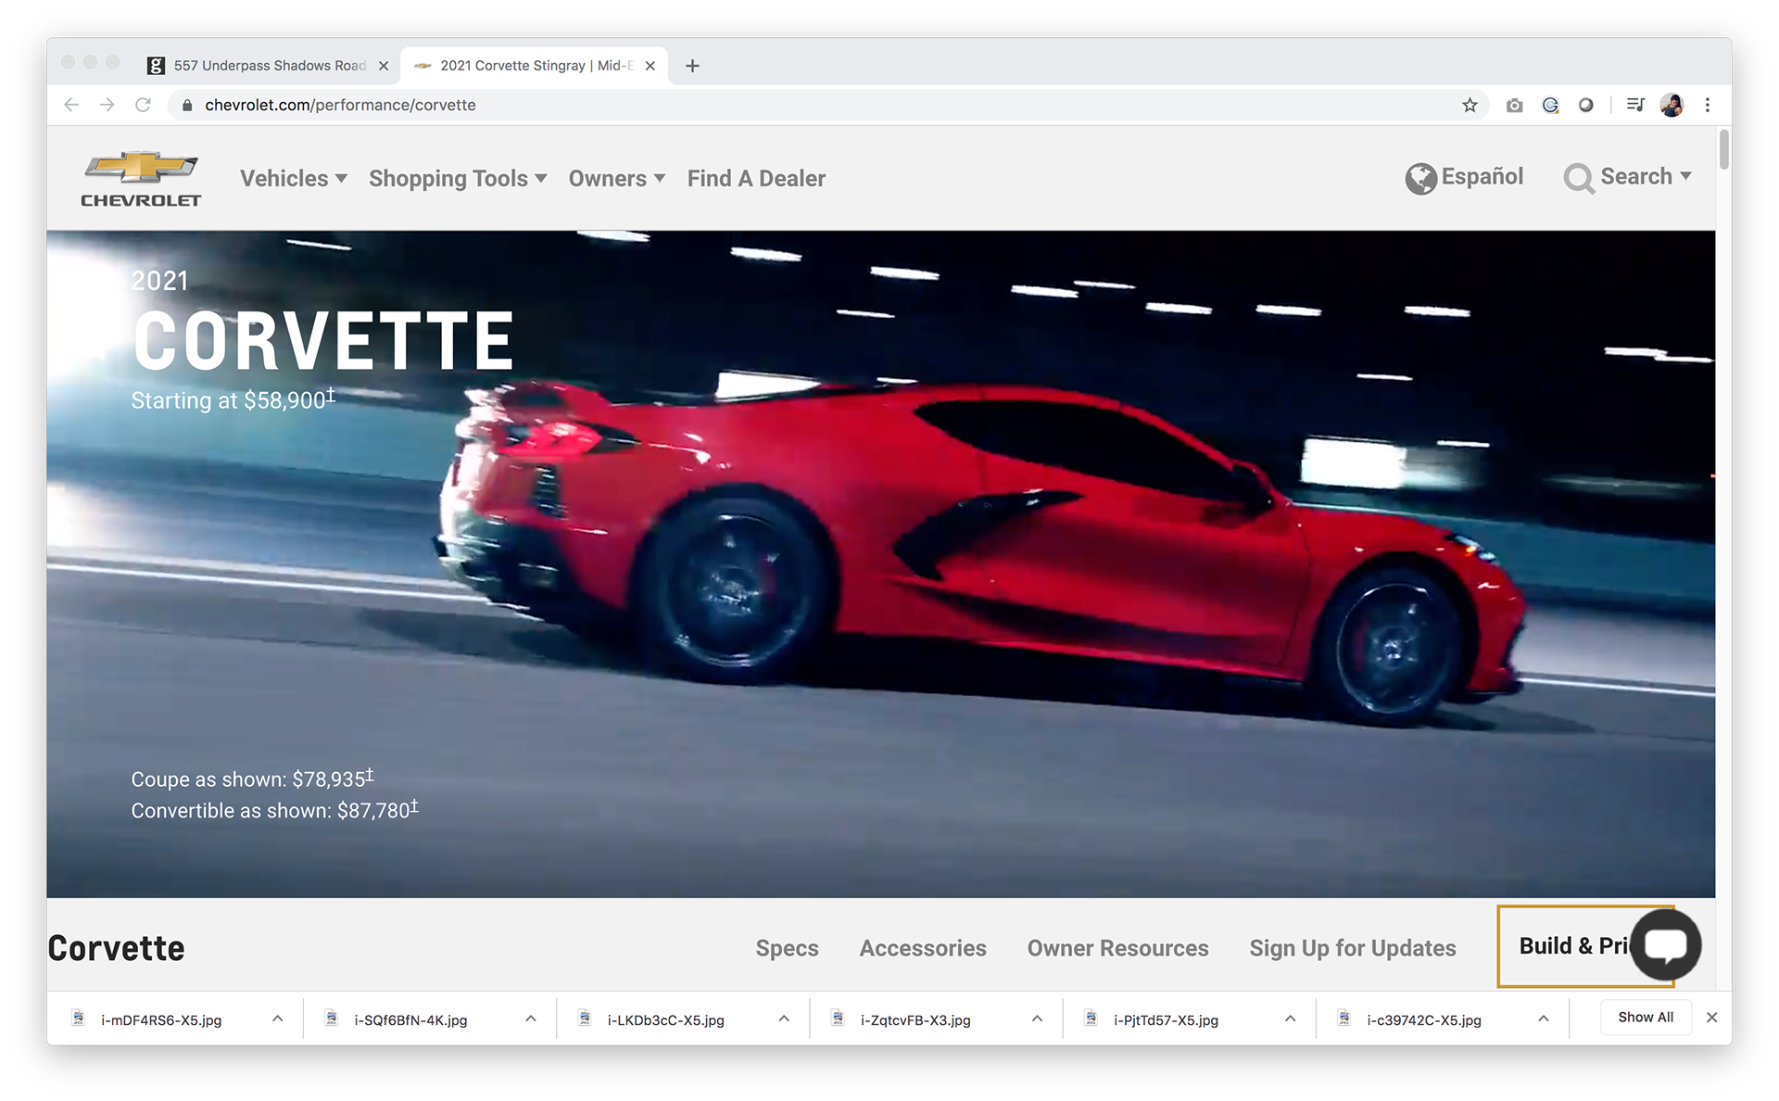The height and width of the screenshot is (1101, 1779).
Task: Reload the Corvette page
Action: (x=143, y=105)
